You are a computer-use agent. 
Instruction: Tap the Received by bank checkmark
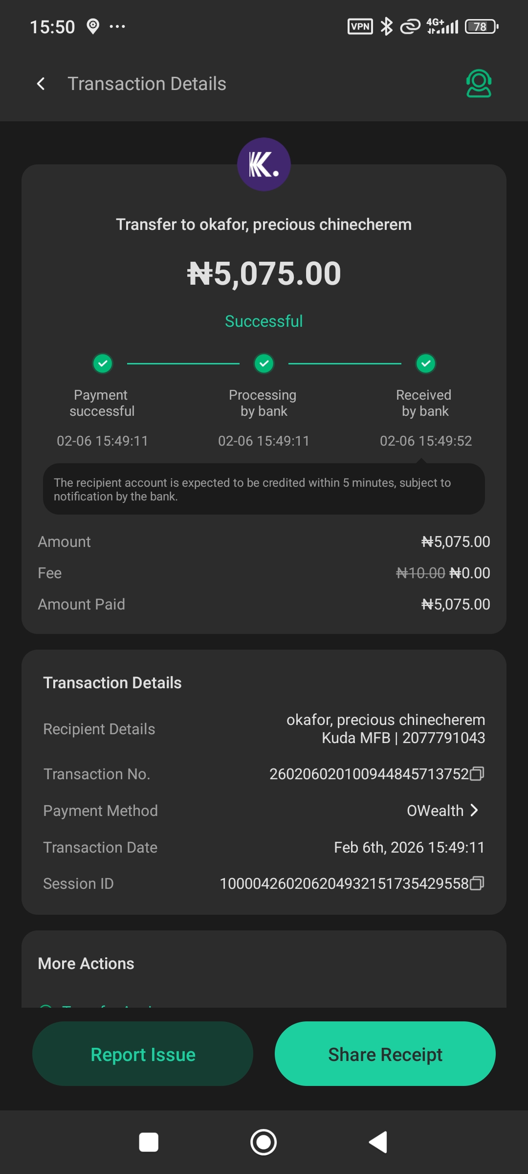[426, 363]
